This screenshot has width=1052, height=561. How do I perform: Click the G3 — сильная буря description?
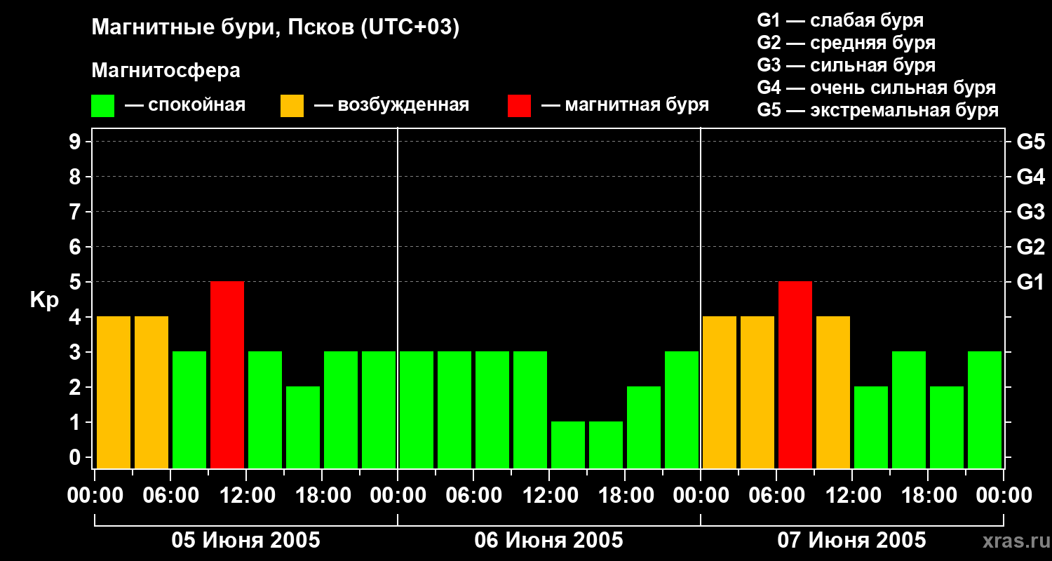coord(847,65)
